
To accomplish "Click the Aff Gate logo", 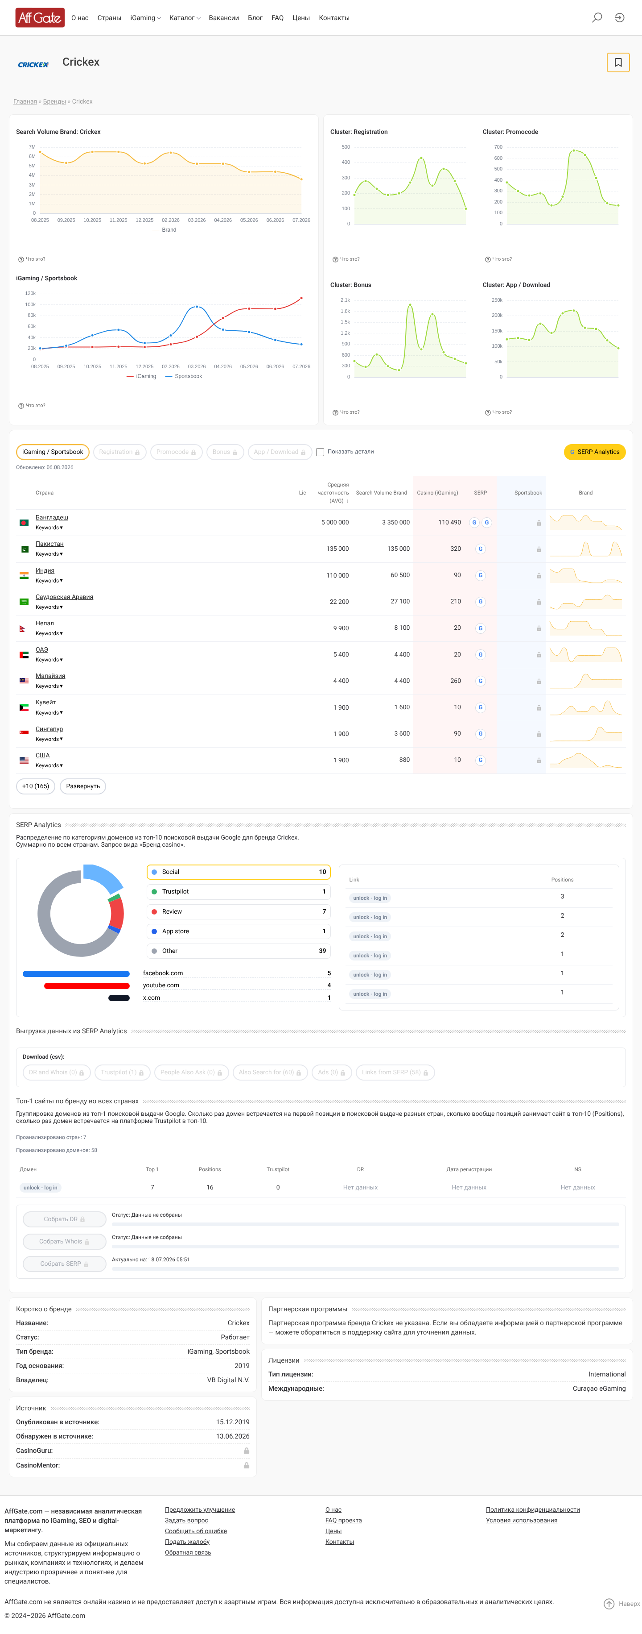I will [x=40, y=18].
